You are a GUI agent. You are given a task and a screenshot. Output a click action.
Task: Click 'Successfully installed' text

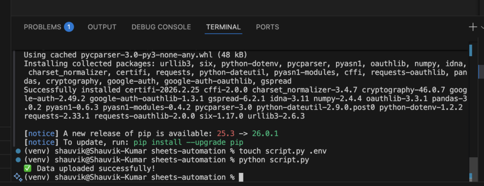(72, 90)
